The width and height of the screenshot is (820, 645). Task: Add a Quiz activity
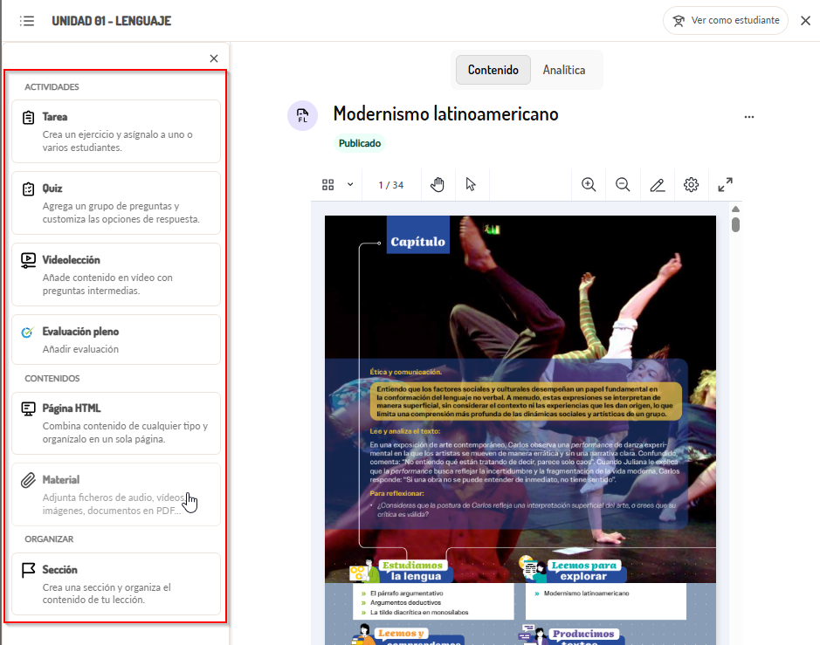pyautogui.click(x=116, y=202)
